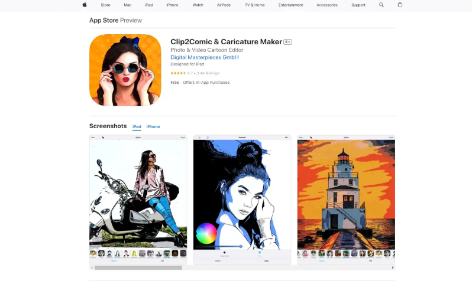
Task: Open the motorcycle woman screenshot
Action: pos(138,200)
